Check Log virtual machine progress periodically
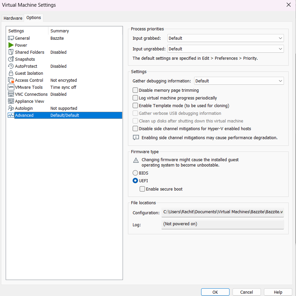The width and height of the screenshot is (296, 296). pos(135,98)
